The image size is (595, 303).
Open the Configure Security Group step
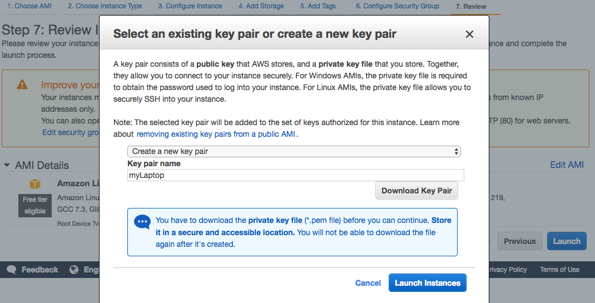[x=397, y=6]
